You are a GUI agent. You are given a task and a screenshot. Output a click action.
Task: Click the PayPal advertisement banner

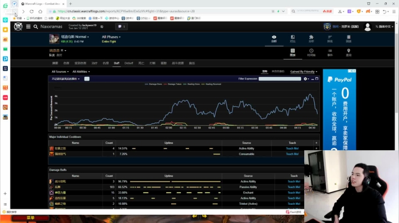(339, 109)
